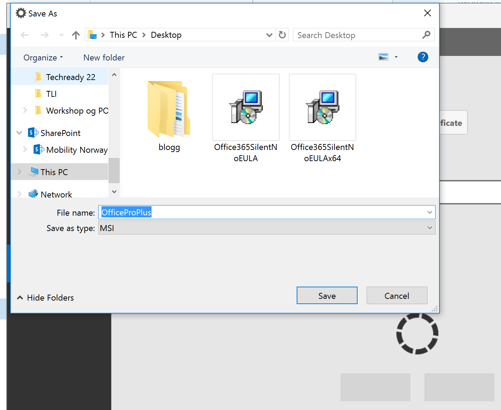Expand the address bar history dropdown
The height and width of the screenshot is (410, 501).
click(269, 35)
